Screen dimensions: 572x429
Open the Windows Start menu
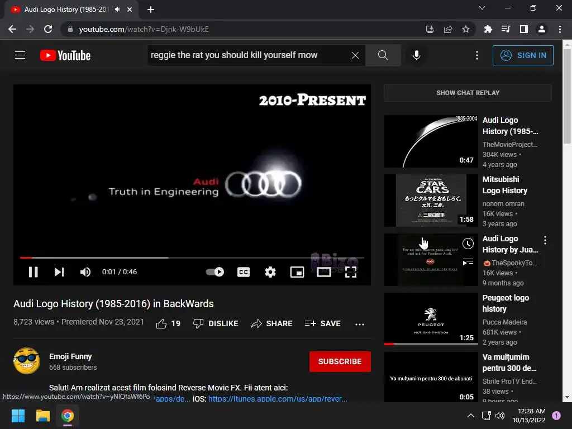click(18, 416)
